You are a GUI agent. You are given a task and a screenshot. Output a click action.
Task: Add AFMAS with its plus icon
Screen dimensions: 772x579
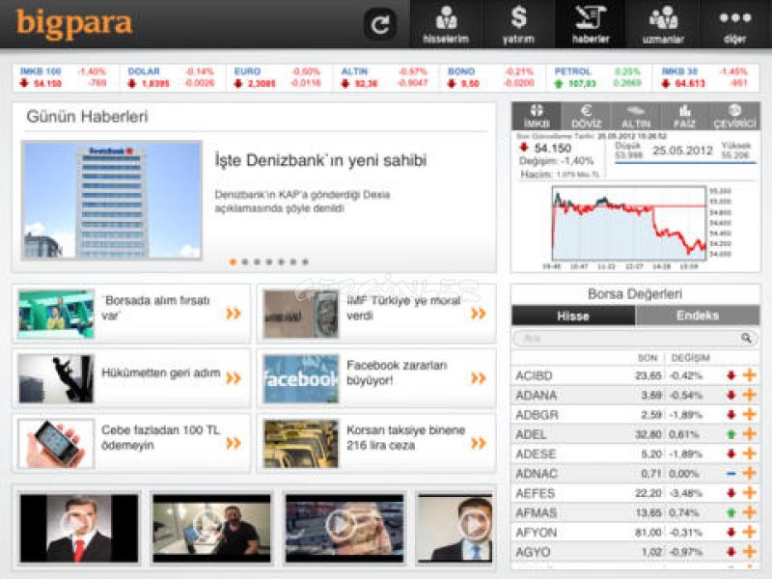tap(749, 512)
